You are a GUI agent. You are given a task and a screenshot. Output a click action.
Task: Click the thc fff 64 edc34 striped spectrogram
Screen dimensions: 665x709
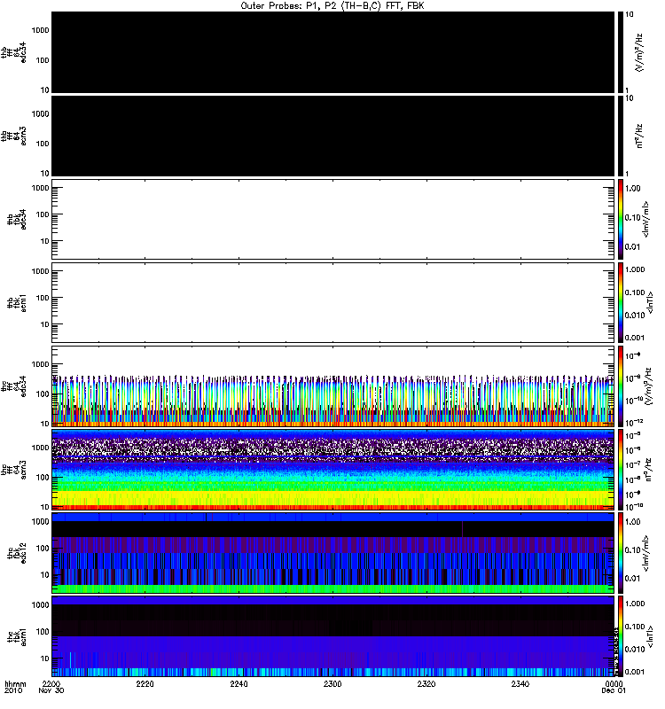click(333, 386)
